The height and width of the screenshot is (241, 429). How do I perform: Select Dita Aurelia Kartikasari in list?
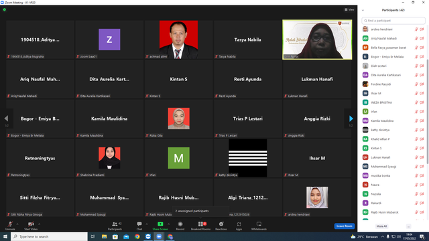point(393,75)
